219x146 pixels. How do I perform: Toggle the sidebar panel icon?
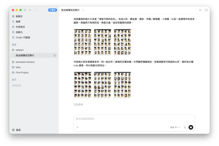pyautogui.click(x=25, y=10)
